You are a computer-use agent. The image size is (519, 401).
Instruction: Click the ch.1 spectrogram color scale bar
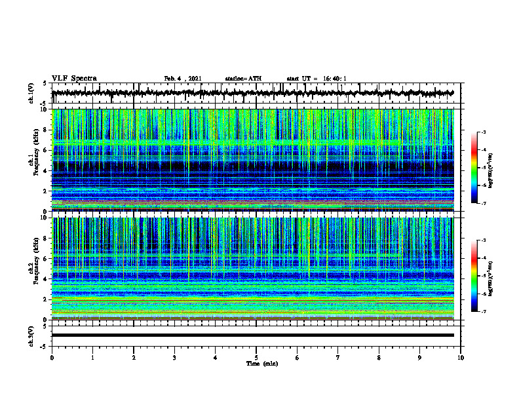point(474,168)
